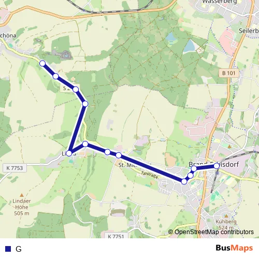The width and height of the screenshot is (259, 259).
Task: Select the Lindaer Höhe peak triangle icon
Action: point(22,195)
